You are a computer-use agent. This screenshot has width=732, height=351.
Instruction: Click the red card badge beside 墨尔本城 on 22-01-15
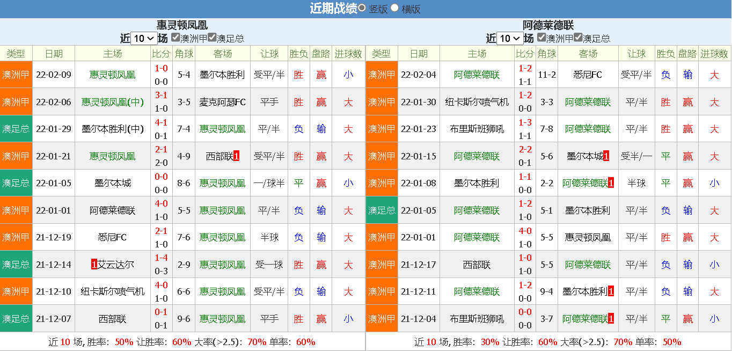point(606,156)
